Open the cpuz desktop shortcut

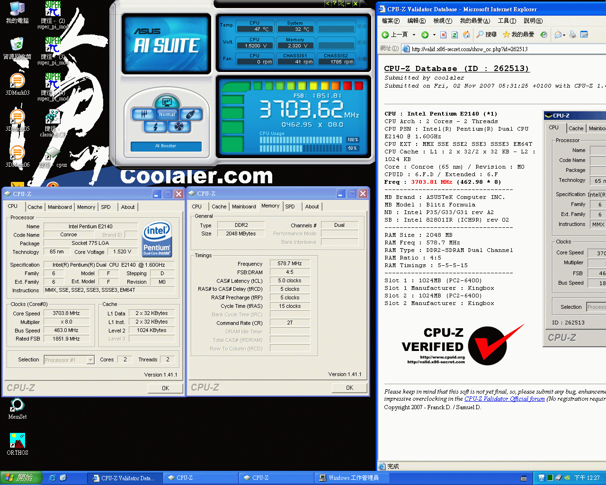[53, 157]
